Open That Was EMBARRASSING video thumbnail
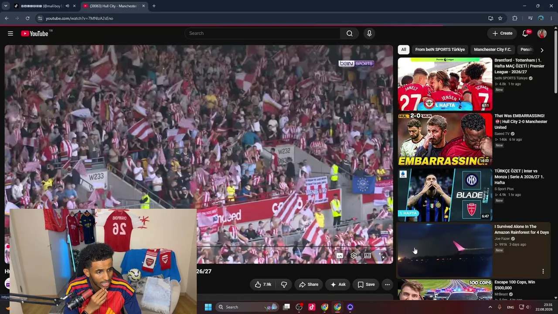The width and height of the screenshot is (558, 314). tap(445, 140)
